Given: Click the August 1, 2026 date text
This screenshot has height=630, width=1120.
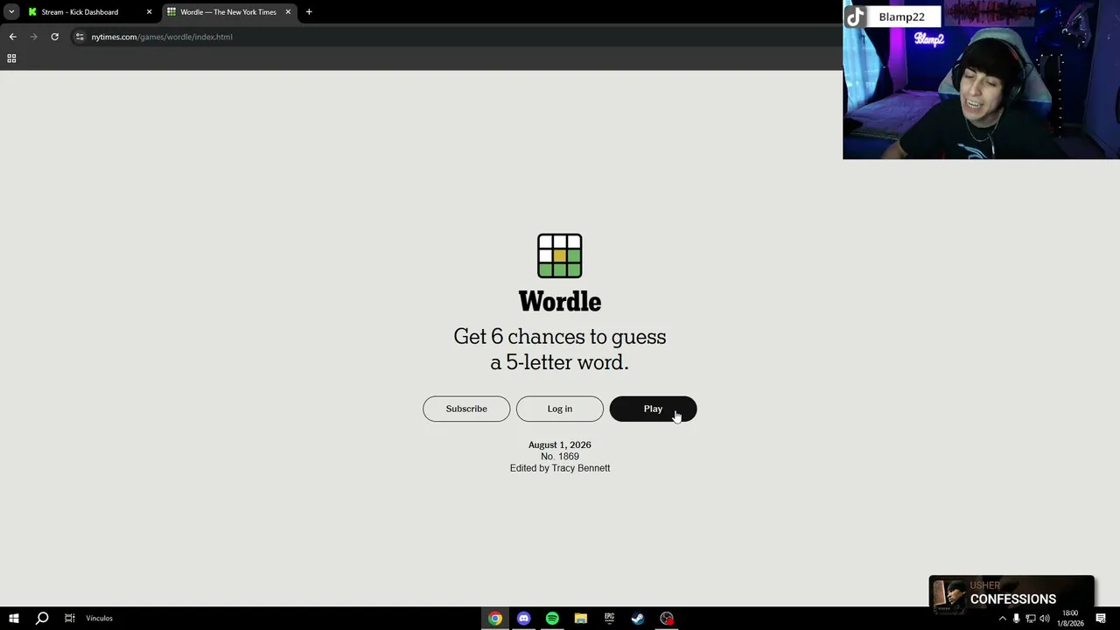Looking at the screenshot, I should [560, 445].
